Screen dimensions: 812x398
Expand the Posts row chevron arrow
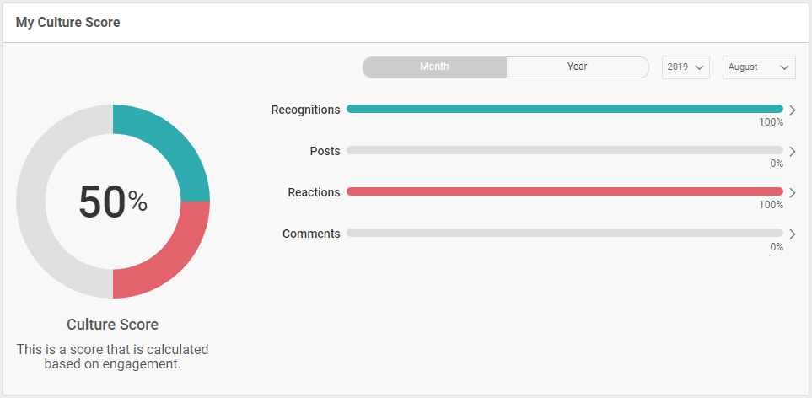(x=792, y=151)
